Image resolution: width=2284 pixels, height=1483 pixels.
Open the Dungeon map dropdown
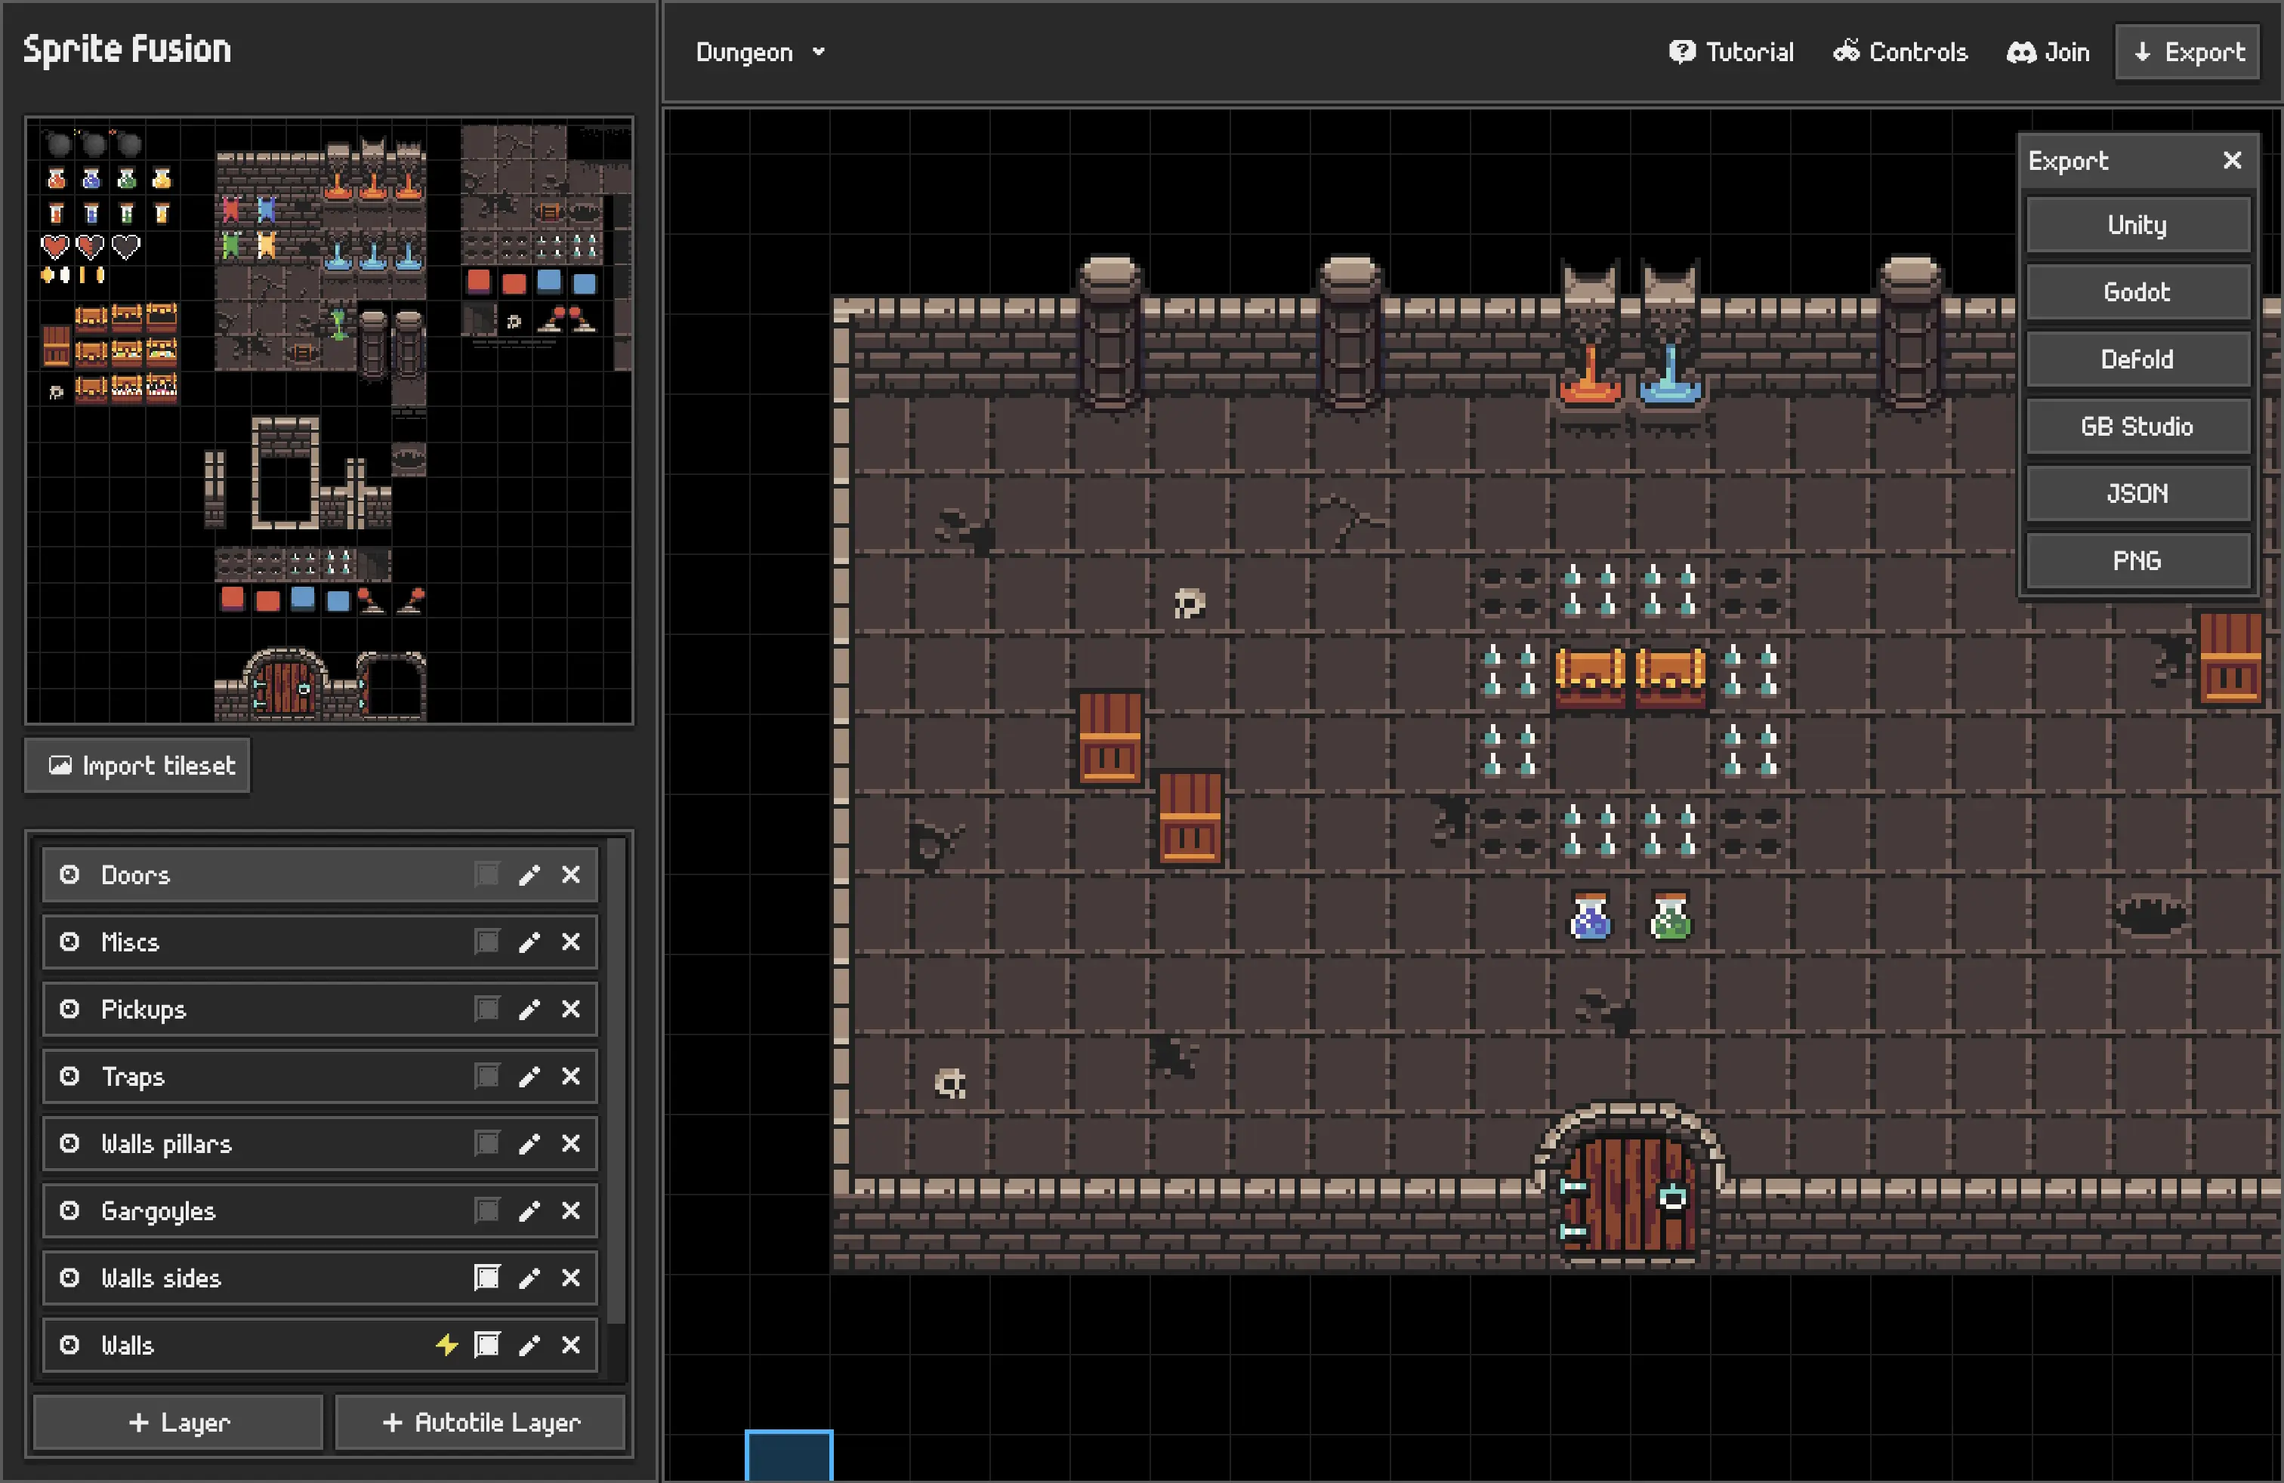(760, 52)
